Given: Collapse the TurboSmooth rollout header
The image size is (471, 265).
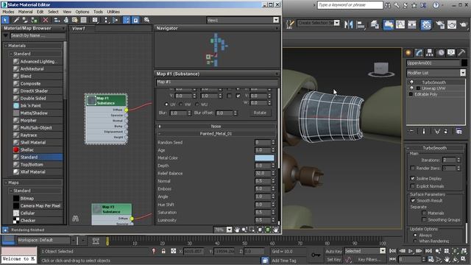Looking at the screenshot, I should point(434,148).
